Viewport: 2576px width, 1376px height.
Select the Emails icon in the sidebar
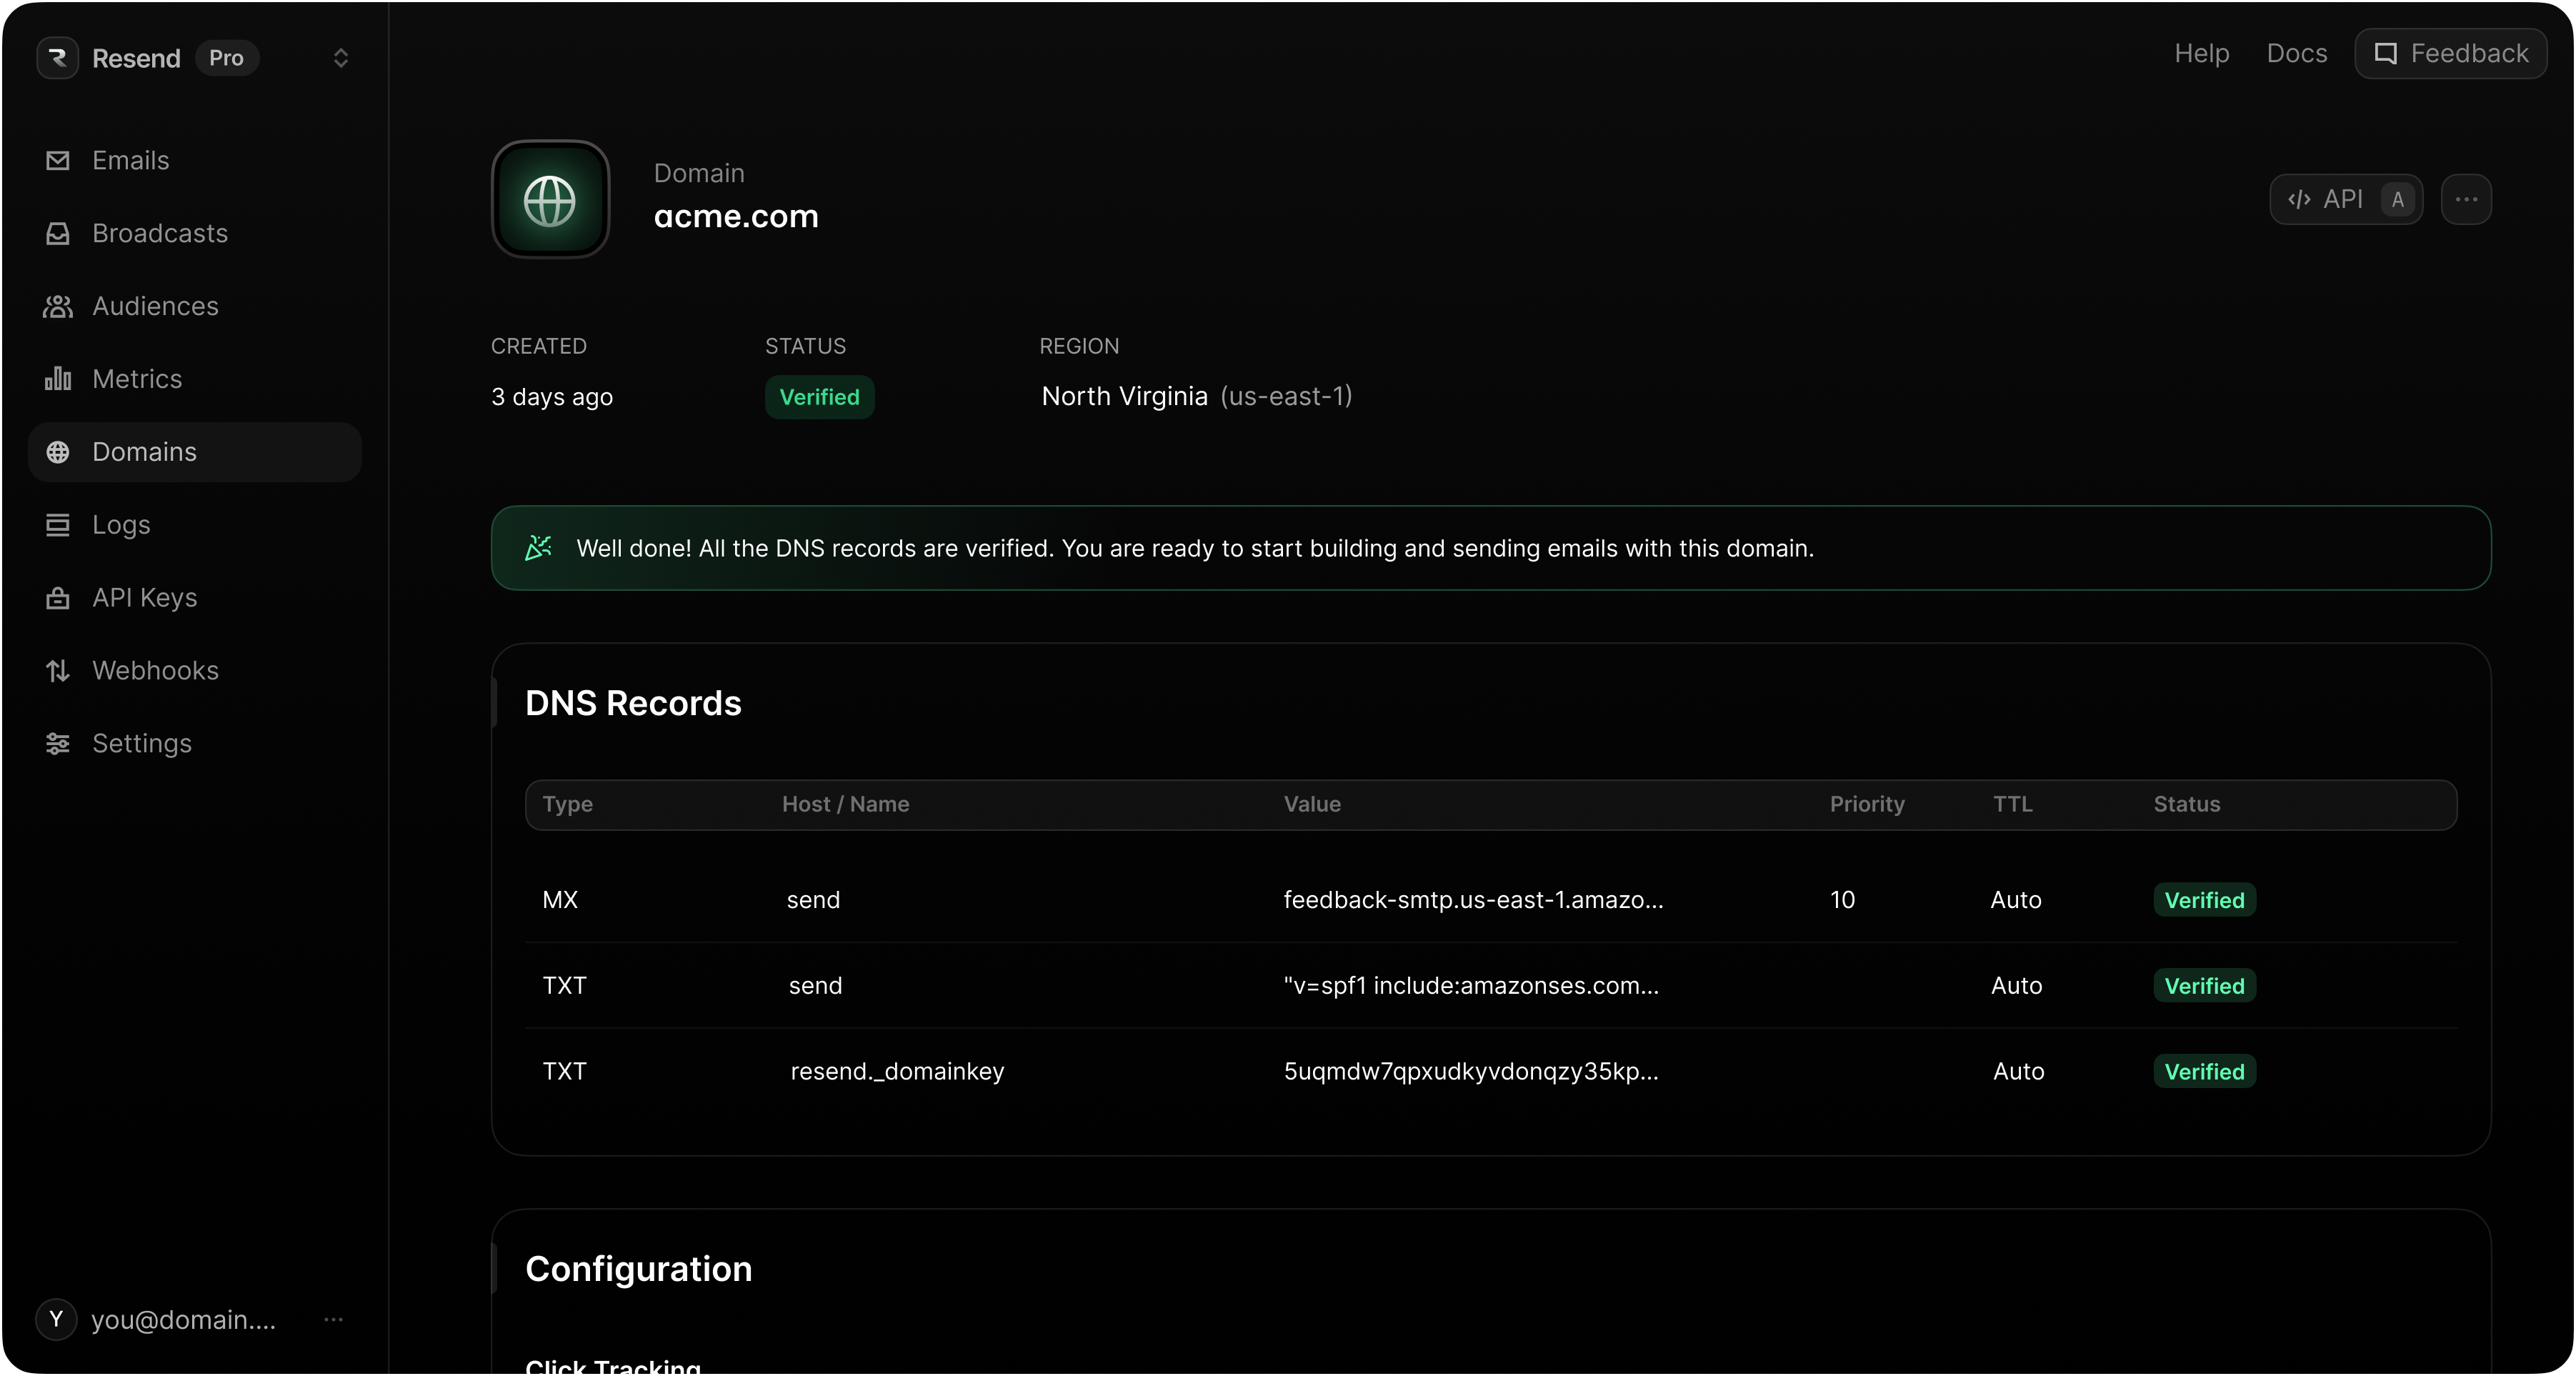(x=58, y=160)
